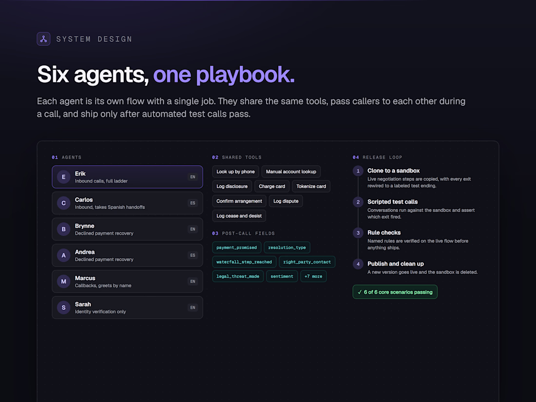Select the Marcus callbacks agent row
The height and width of the screenshot is (402, 536).
(x=127, y=282)
